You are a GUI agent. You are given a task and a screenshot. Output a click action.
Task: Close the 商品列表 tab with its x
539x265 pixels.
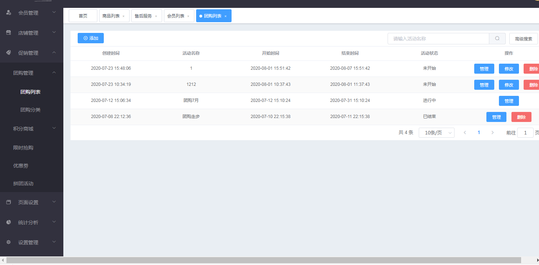point(123,16)
